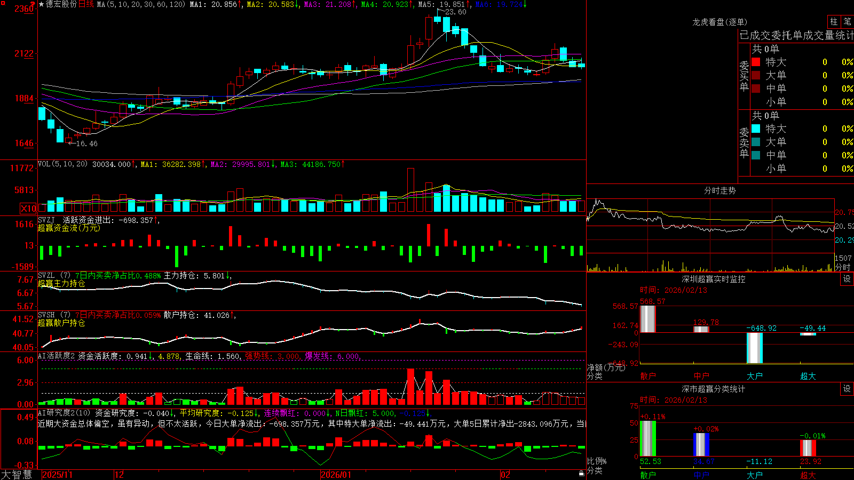The image size is (854, 480).
Task: Click the red 特大 swatch under 委买单
Action: pyautogui.click(x=756, y=62)
